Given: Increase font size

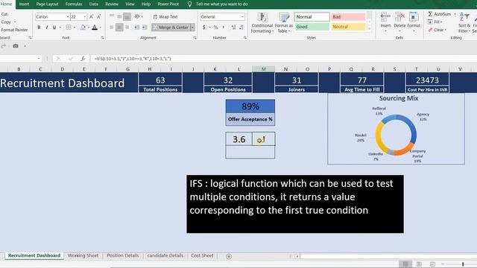Looking at the screenshot, I should (91, 16).
